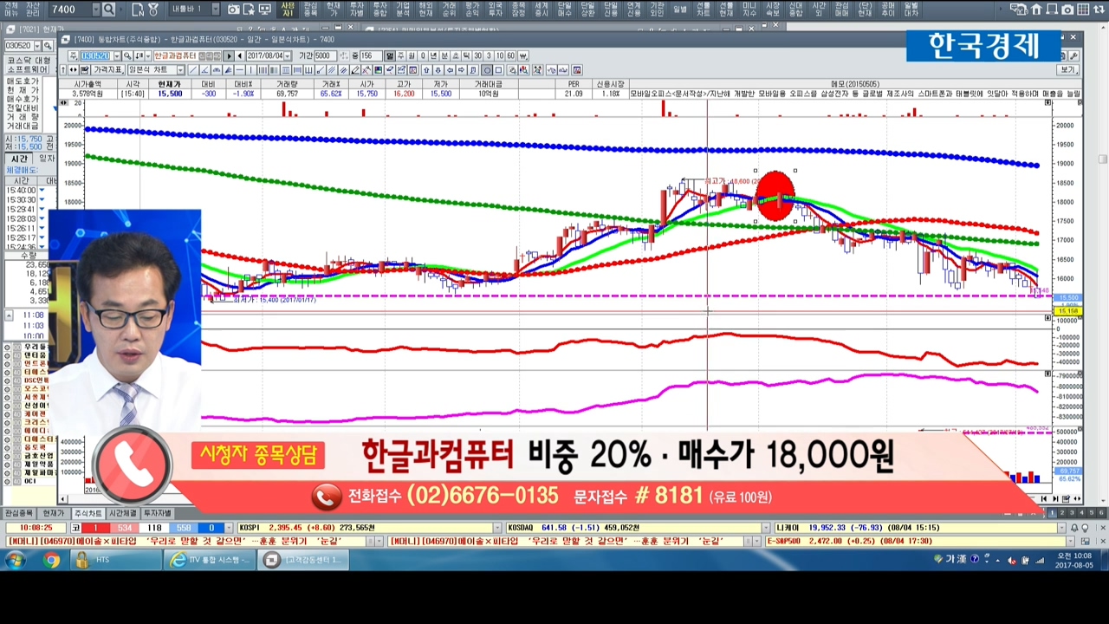The image size is (1109, 624).
Task: Select the 분 (minute) period toggle
Action: click(x=444, y=55)
